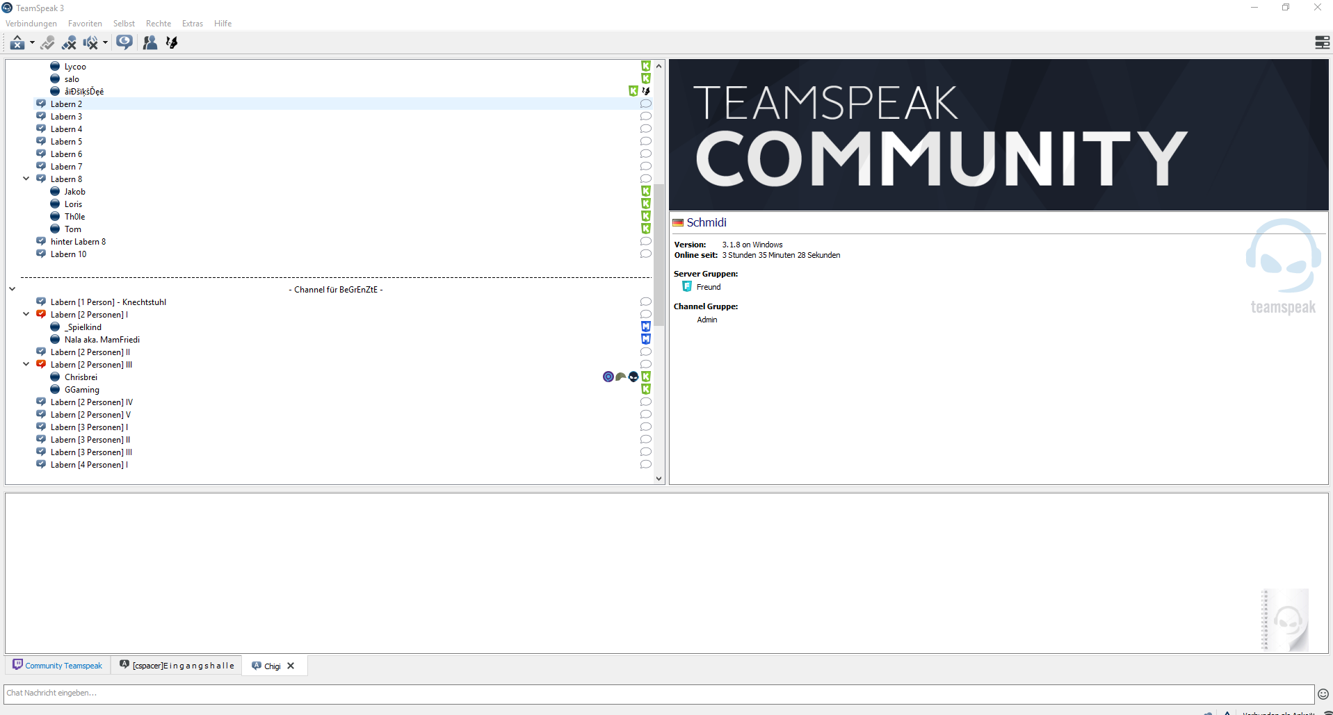Click chat bubble icon on hinter Labern 8 row
The width and height of the screenshot is (1333, 715).
coord(645,242)
